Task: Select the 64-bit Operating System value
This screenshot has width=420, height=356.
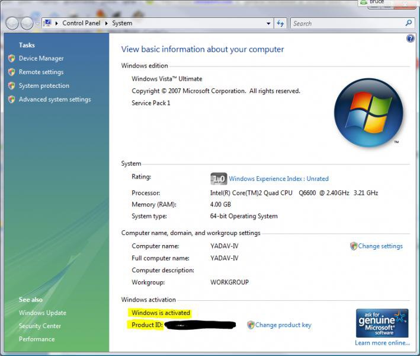Action: click(243, 216)
